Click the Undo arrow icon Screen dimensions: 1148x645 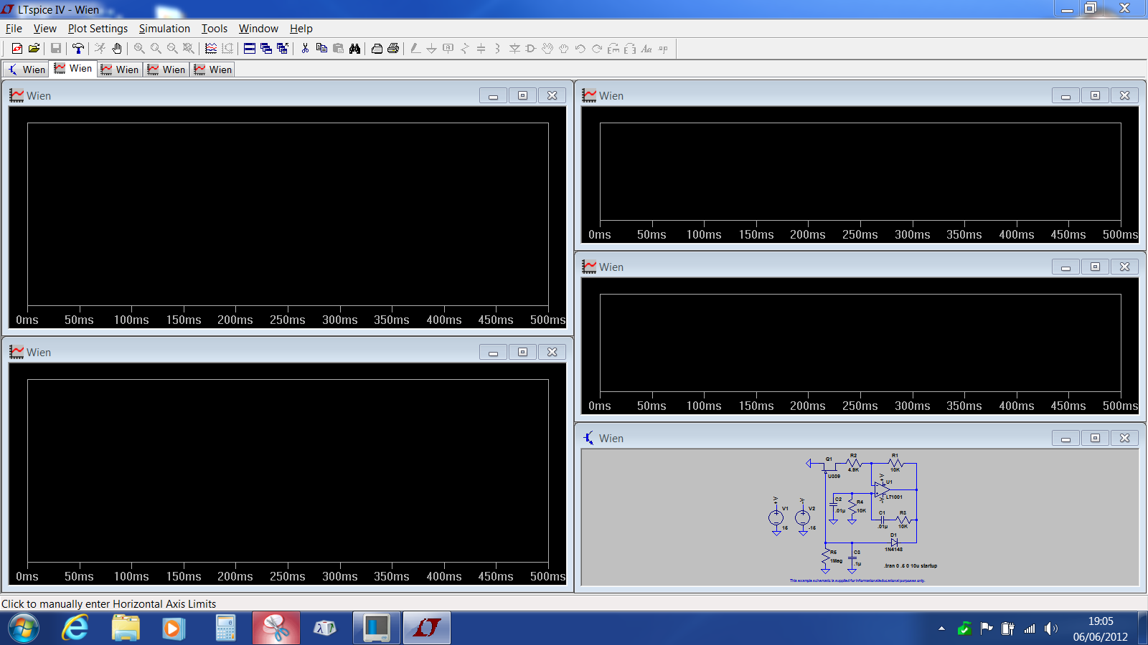click(580, 49)
